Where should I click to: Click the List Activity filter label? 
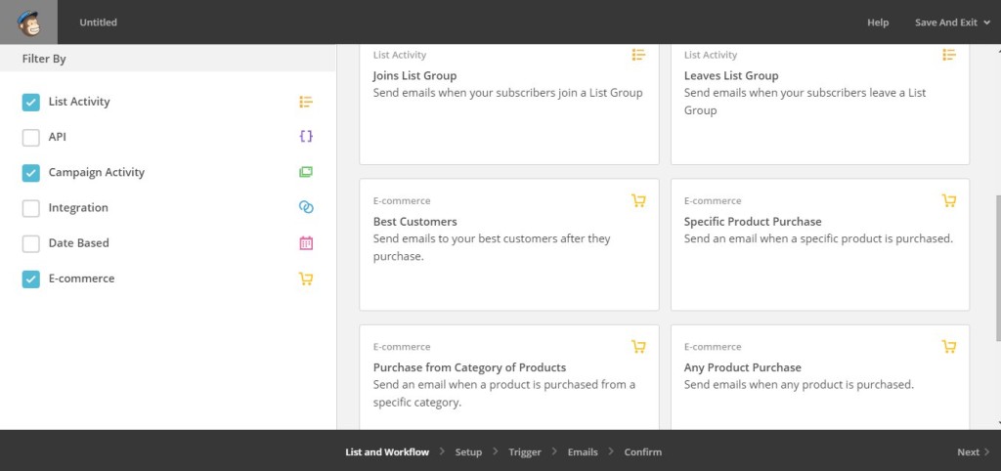(79, 102)
